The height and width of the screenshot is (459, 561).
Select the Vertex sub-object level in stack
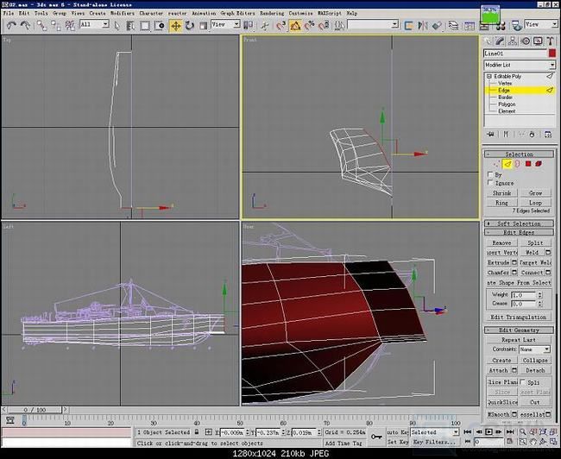pyautogui.click(x=505, y=84)
